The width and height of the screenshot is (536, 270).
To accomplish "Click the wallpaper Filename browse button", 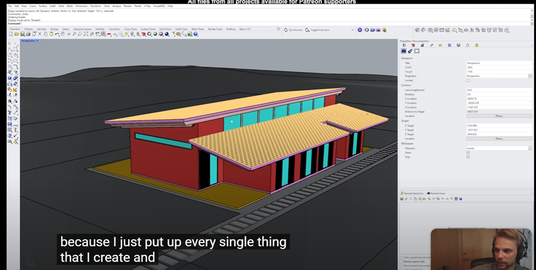I will 530,148.
